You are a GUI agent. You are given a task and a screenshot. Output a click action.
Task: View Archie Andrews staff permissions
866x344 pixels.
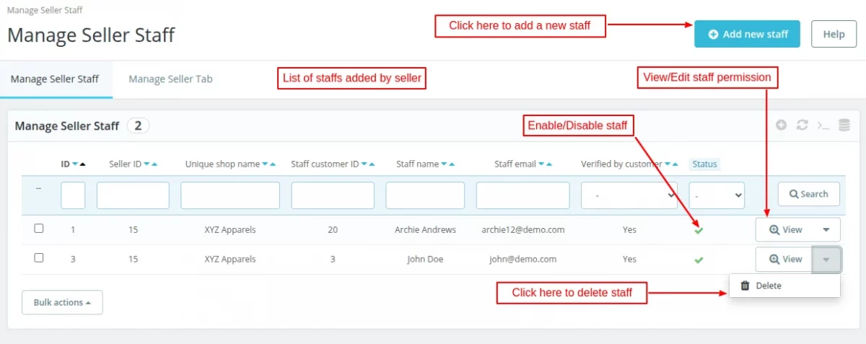tap(784, 229)
